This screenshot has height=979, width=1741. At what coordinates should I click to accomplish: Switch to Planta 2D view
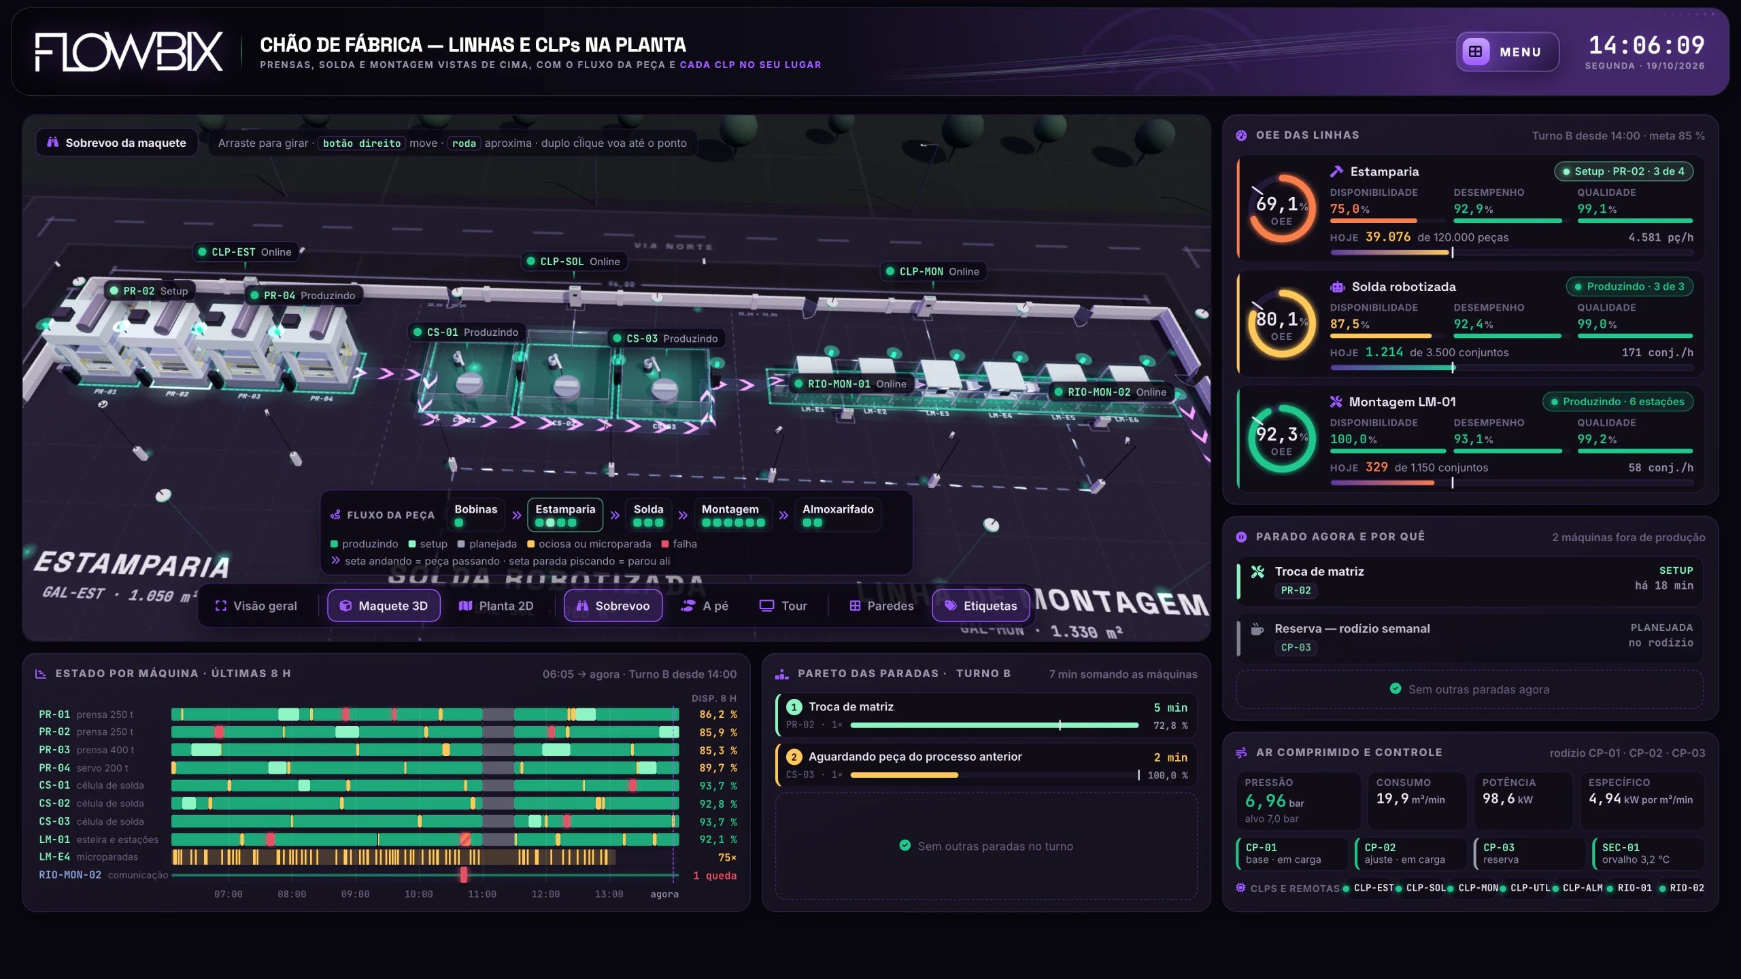pyautogui.click(x=496, y=606)
